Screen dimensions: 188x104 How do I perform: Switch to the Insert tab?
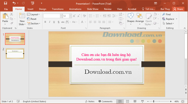[x=30, y=9]
